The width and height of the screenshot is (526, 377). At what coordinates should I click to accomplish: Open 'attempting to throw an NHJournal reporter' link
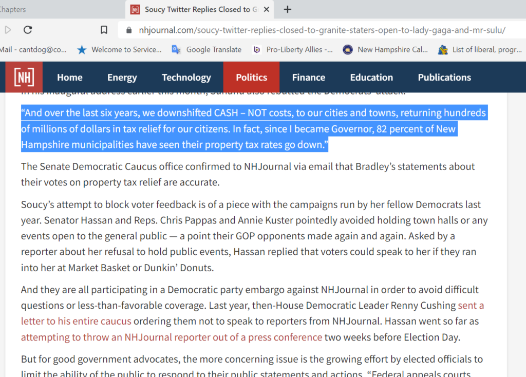click(172, 337)
